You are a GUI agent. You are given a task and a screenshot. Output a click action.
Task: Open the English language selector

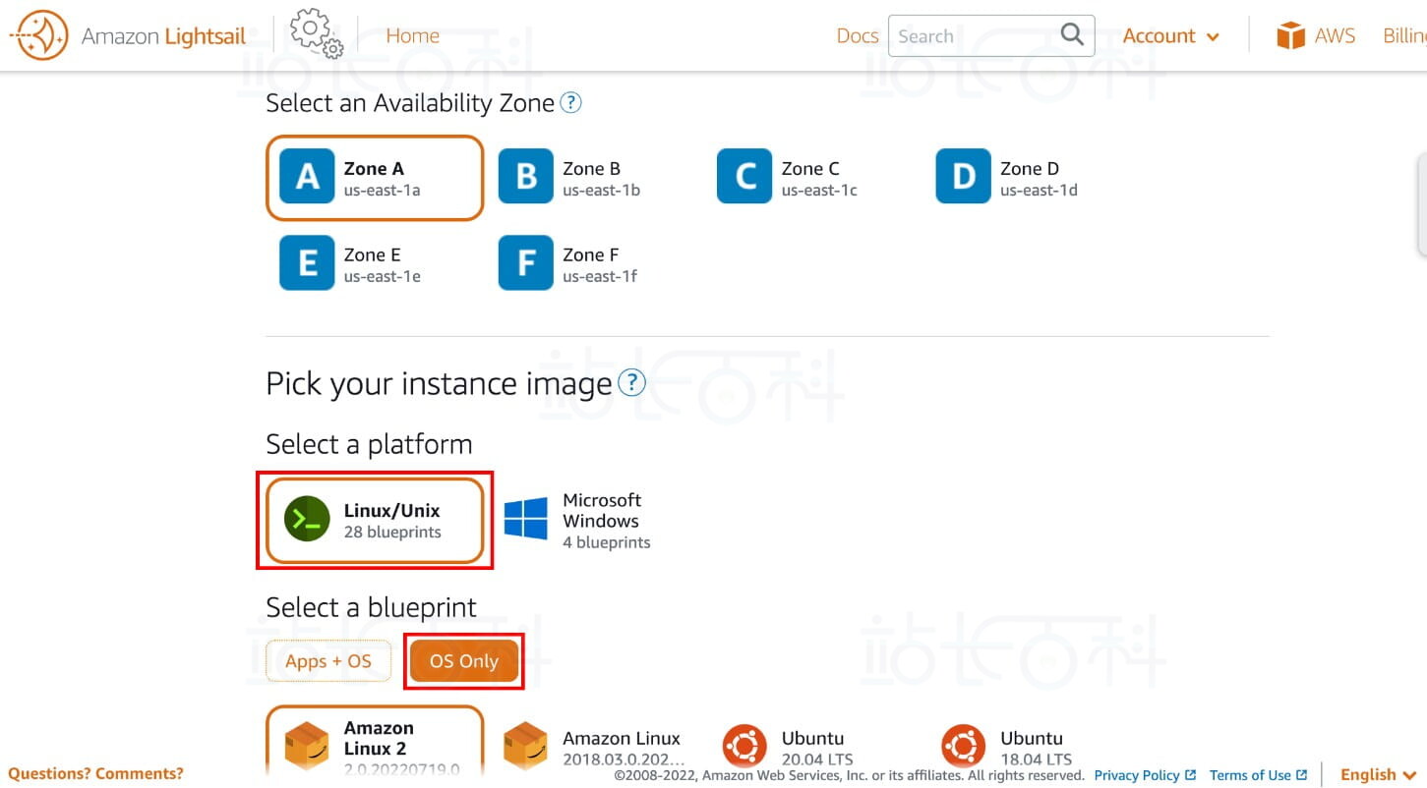point(1377,774)
